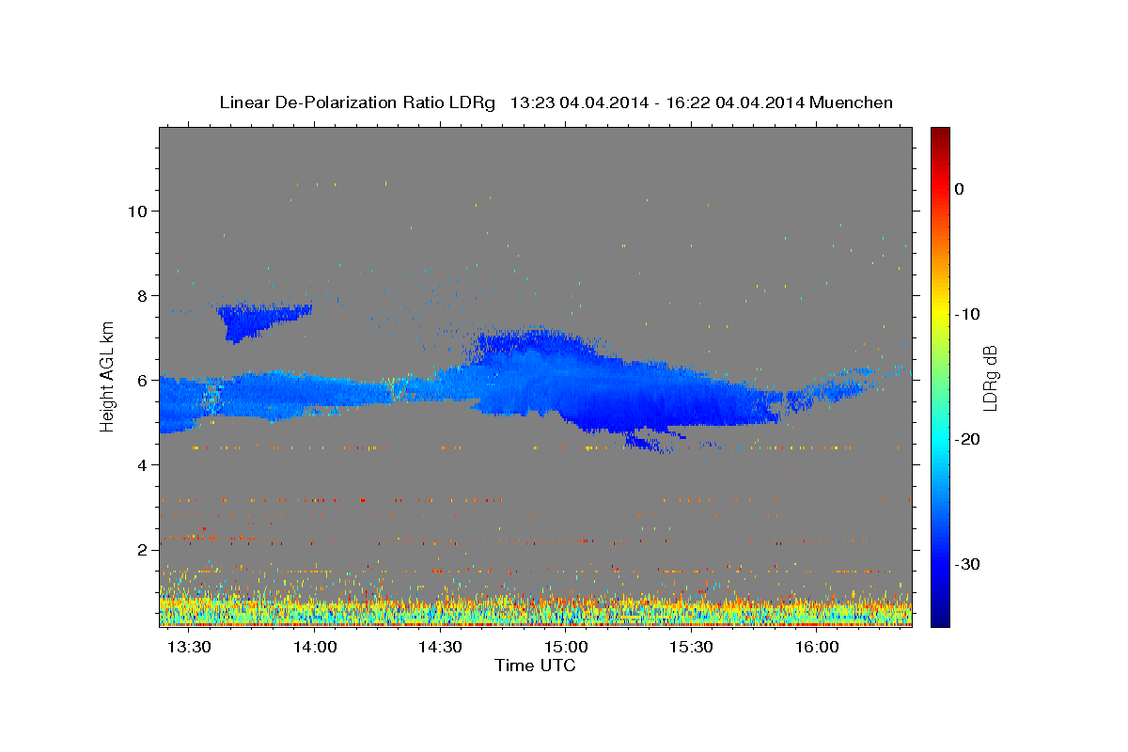Click the colorbar label -20

pyautogui.click(x=966, y=439)
